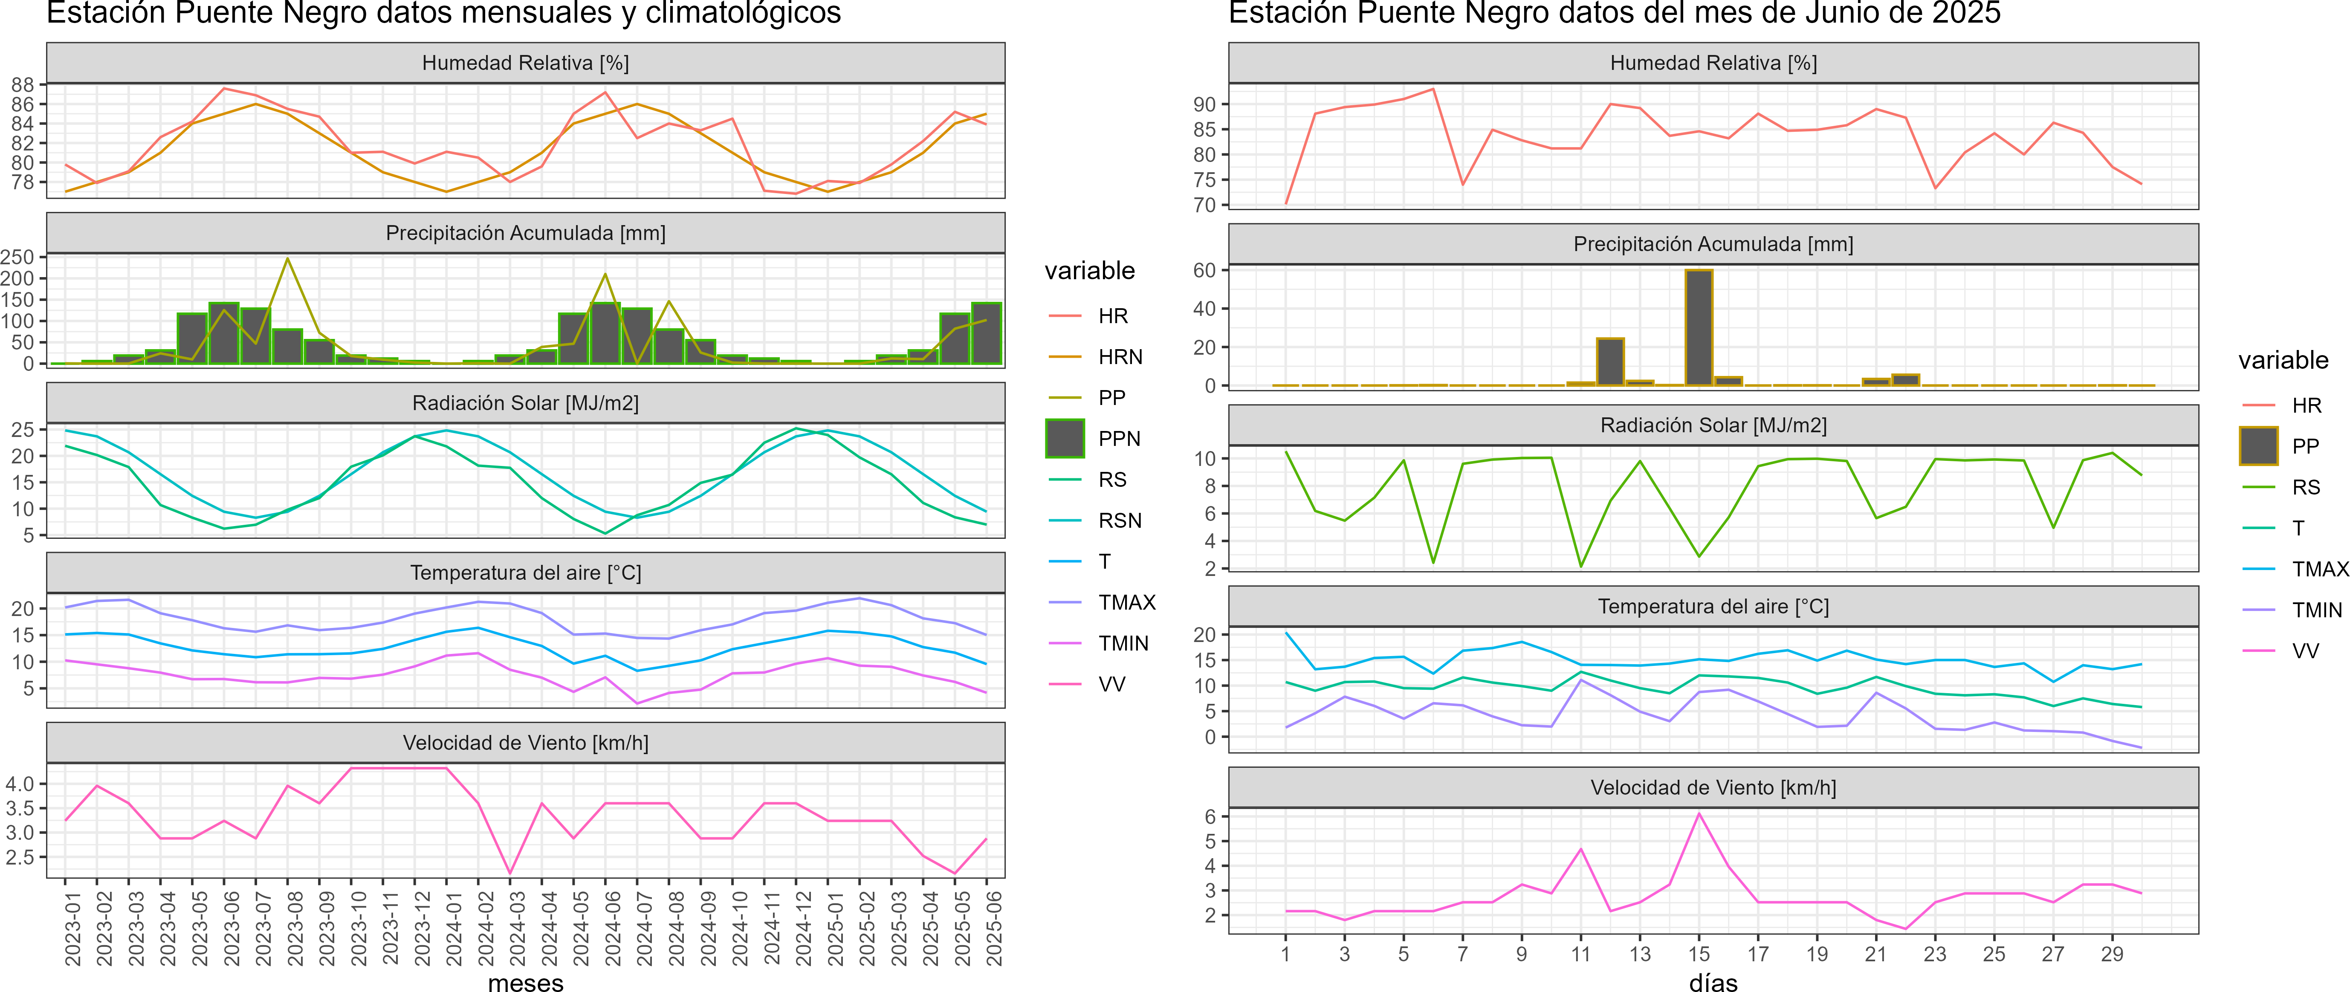
Task: Click the 'días' axis title
Action: pos(1713,983)
